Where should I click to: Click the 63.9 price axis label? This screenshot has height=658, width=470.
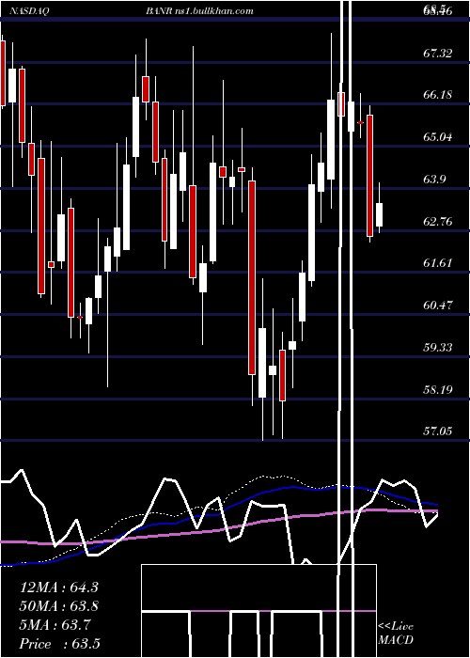[x=434, y=180]
